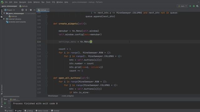Open the VCS menu
200x112 pixels.
tap(53, 2)
